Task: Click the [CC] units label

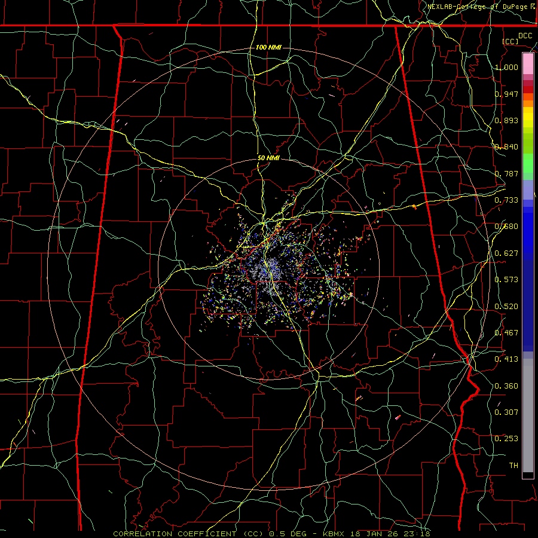Action: pyautogui.click(x=511, y=41)
